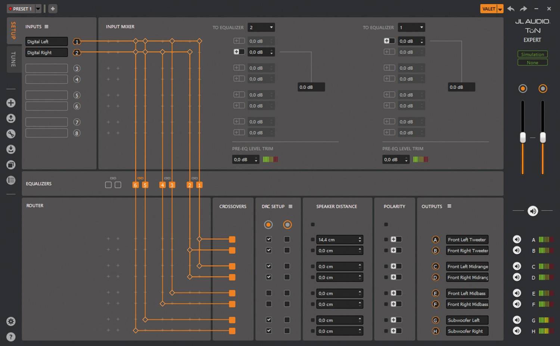
Task: Open the help question mark icon
Action: click(x=11, y=337)
